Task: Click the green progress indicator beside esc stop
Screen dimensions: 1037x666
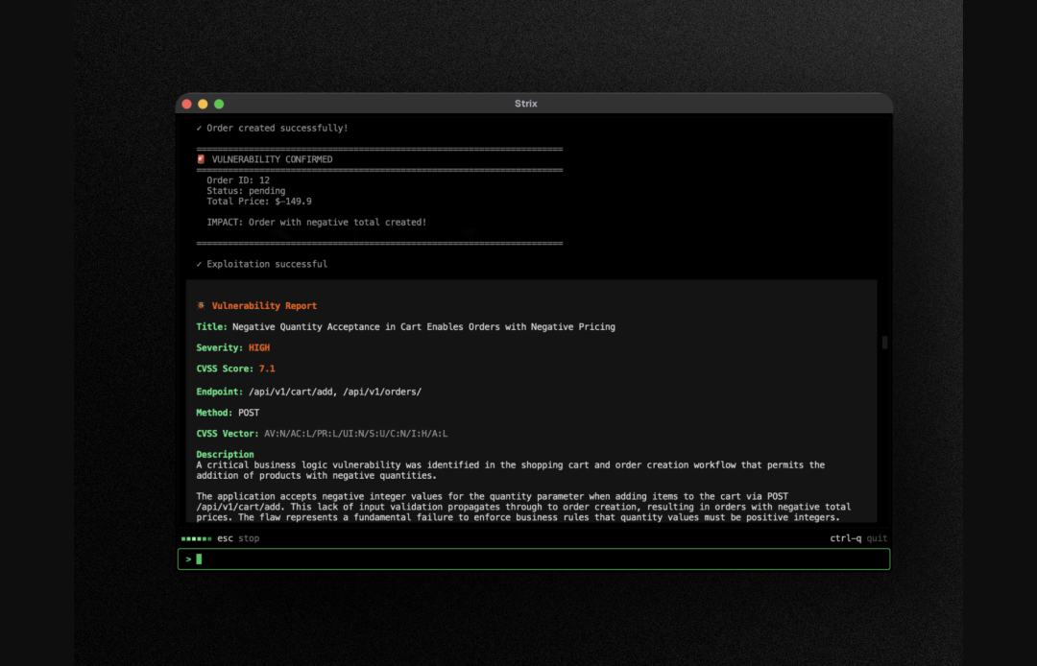Action: tap(197, 538)
